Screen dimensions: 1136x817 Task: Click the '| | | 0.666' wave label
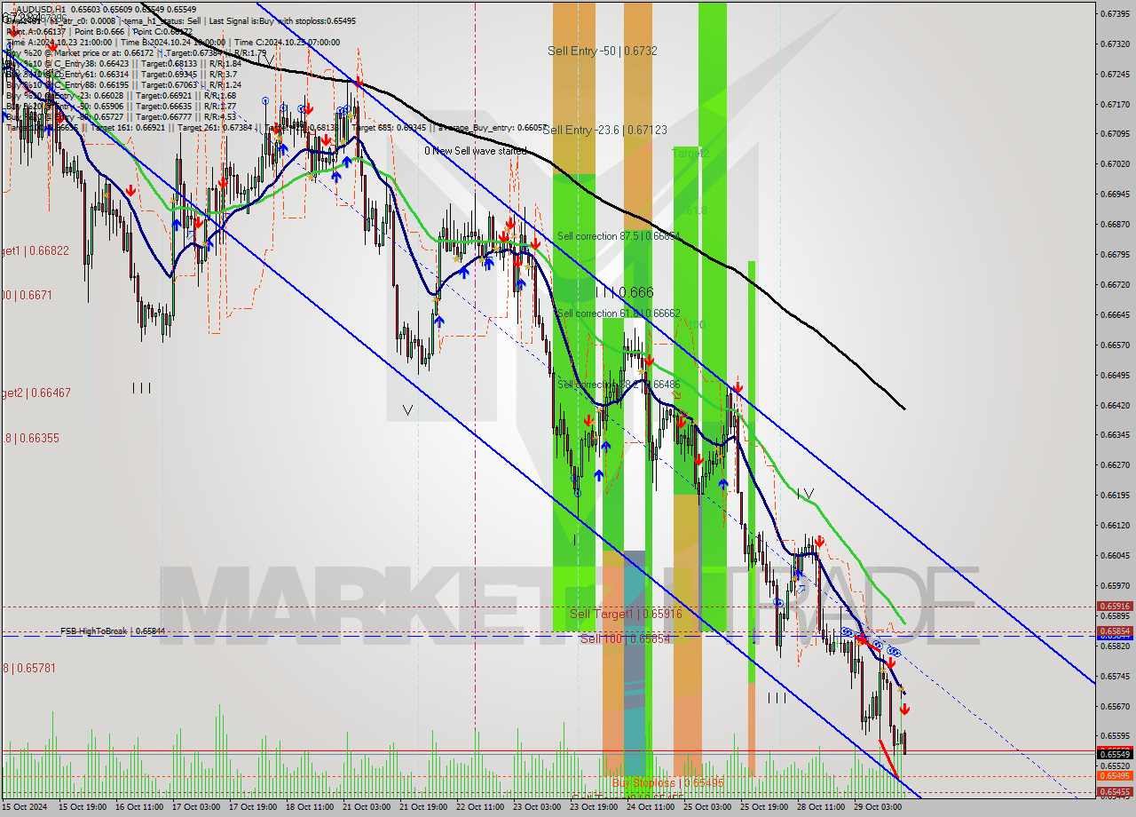[624, 292]
